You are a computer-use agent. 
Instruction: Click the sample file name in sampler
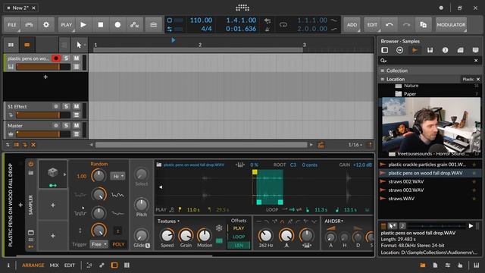click(194, 165)
